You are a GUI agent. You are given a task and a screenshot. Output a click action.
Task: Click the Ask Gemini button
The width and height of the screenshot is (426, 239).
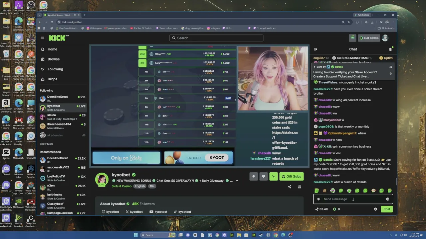pyautogui.click(x=362, y=15)
